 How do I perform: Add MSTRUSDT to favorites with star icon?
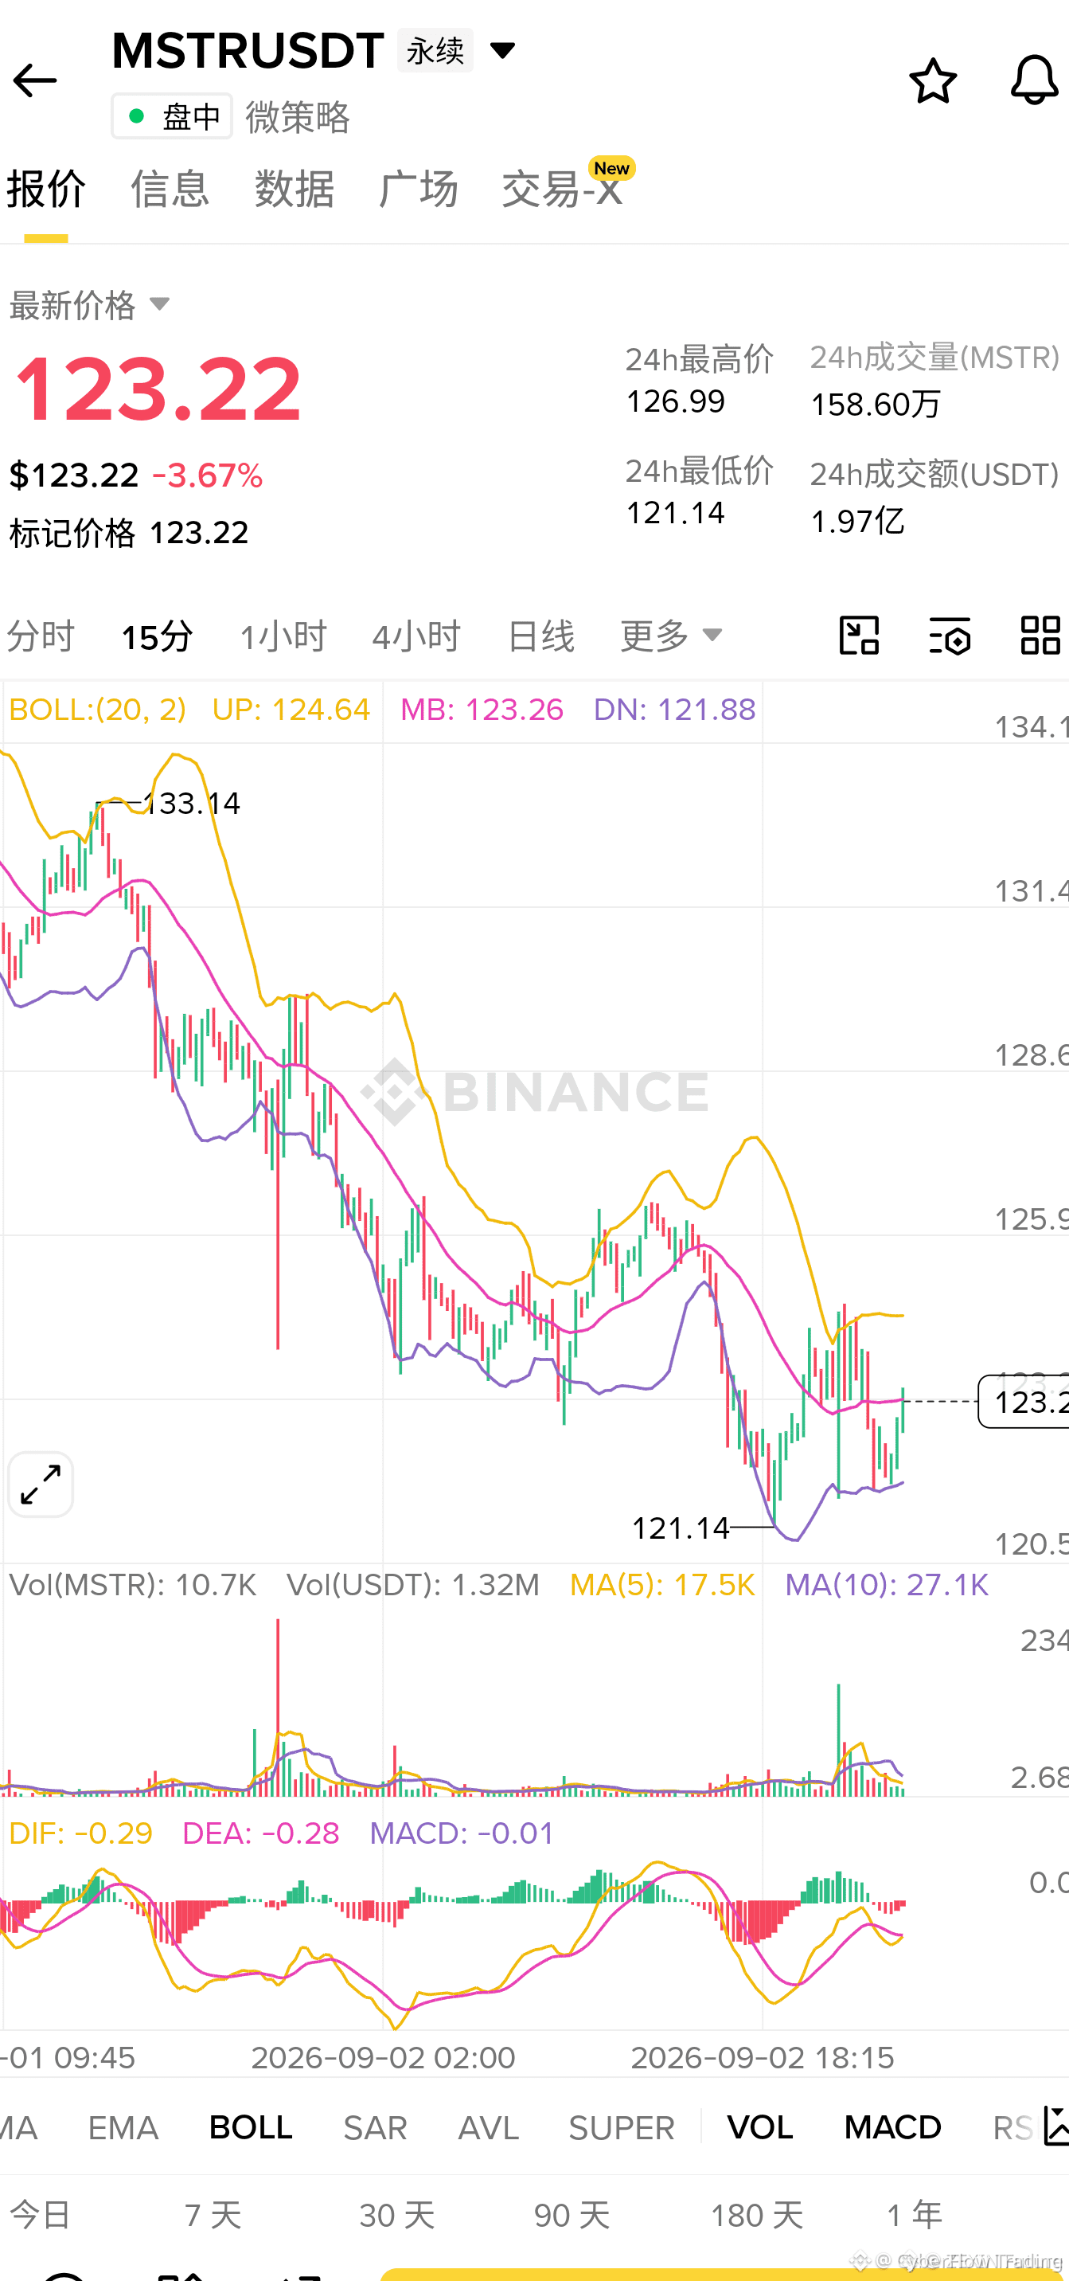pyautogui.click(x=933, y=80)
